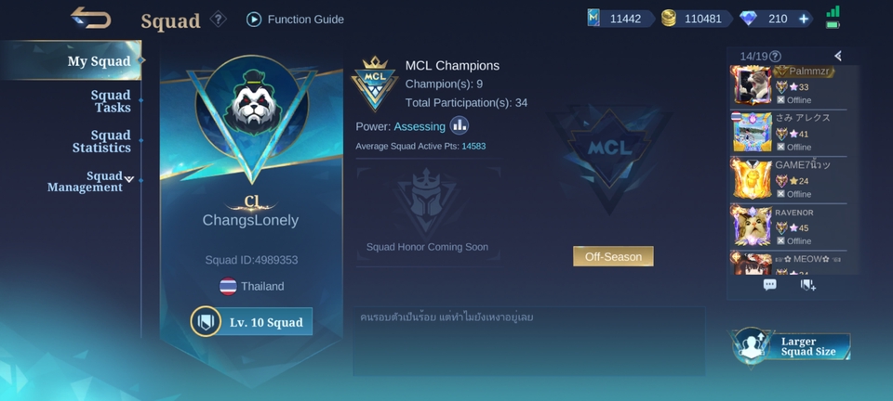The width and height of the screenshot is (893, 401).
Task: Show member count help next to 14/19
Action: [x=775, y=57]
